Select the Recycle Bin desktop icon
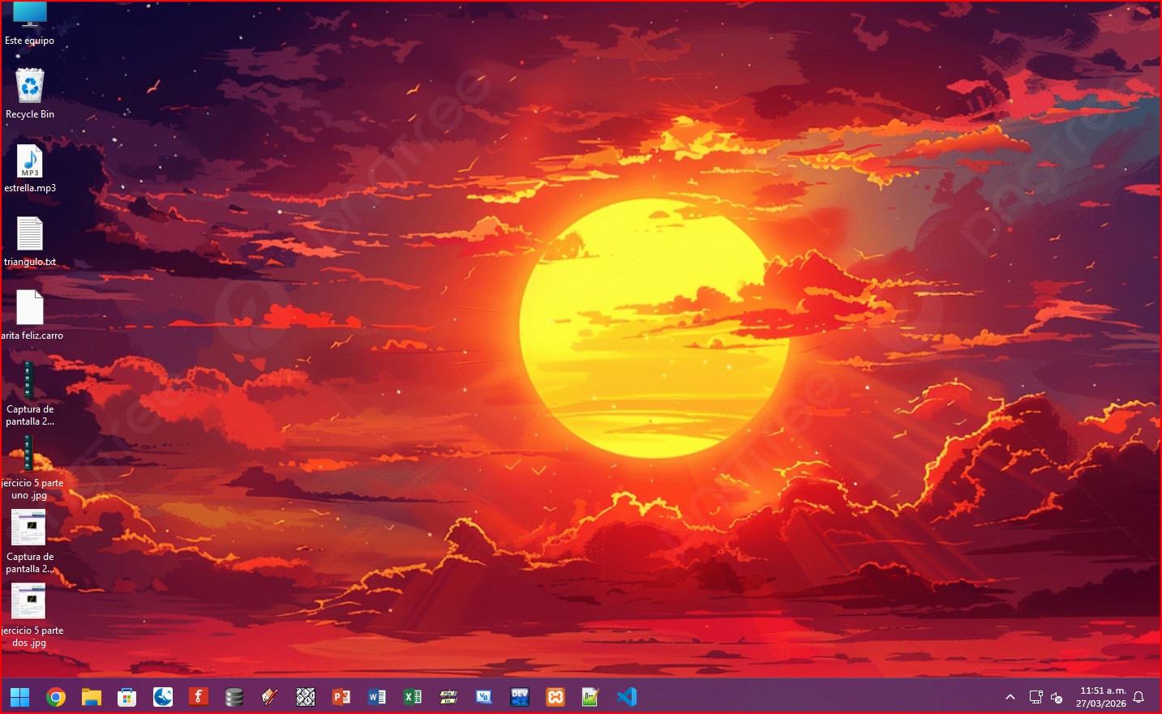This screenshot has width=1162, height=714. click(30, 87)
